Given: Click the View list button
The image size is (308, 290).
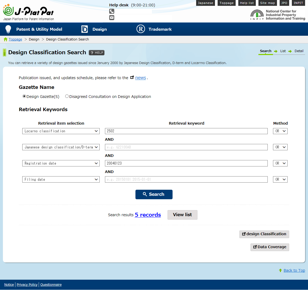Looking at the screenshot, I should coord(182,215).
